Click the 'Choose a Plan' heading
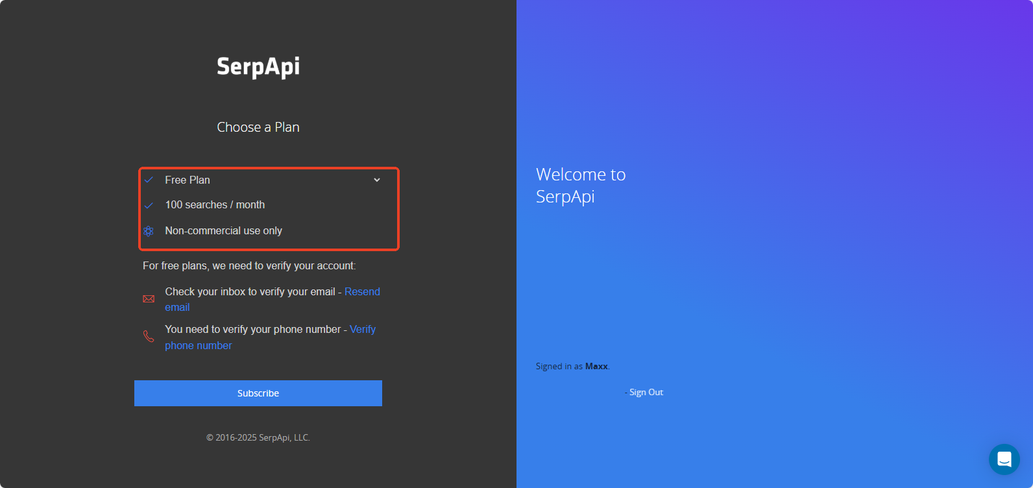1033x488 pixels. tap(258, 127)
